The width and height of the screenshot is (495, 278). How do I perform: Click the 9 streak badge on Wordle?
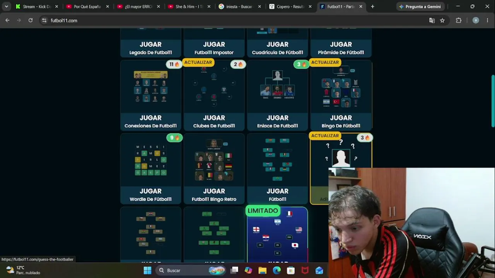pyautogui.click(x=174, y=137)
